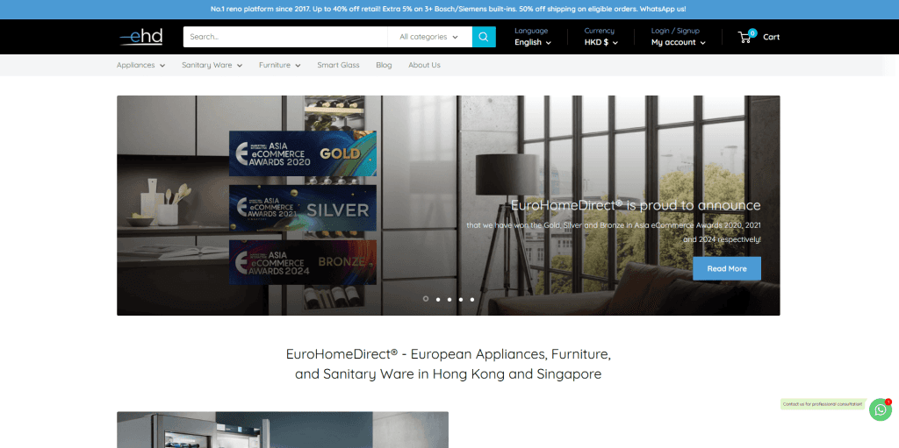Image resolution: width=899 pixels, height=448 pixels.
Task: Go to the Blog page
Action: (385, 65)
